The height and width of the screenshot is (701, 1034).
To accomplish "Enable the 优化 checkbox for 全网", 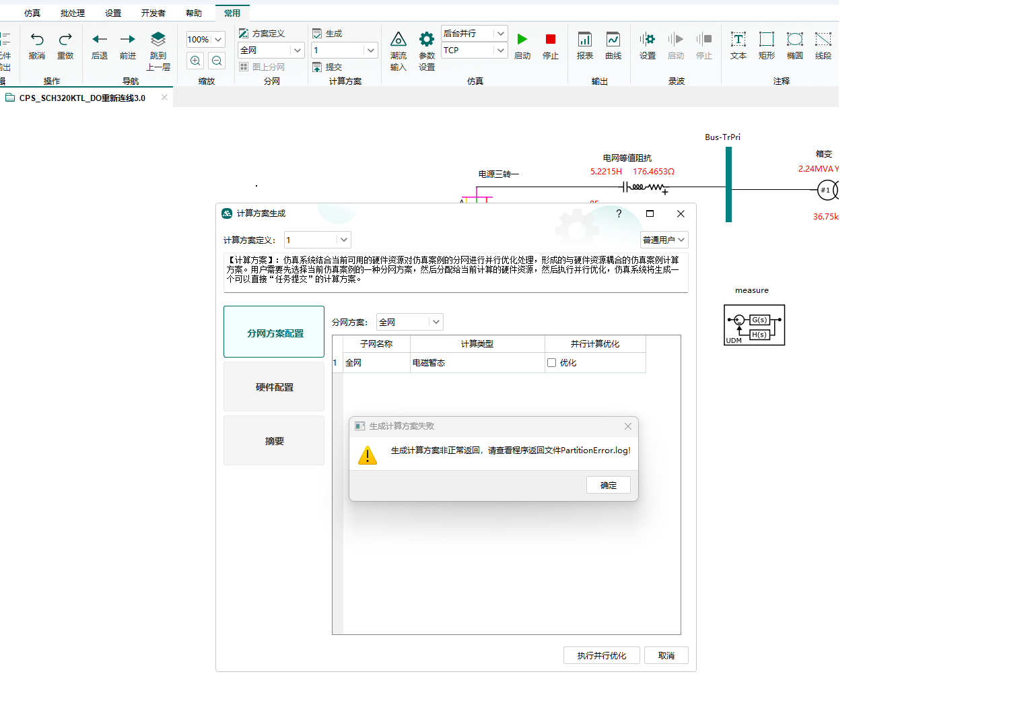I will [552, 363].
